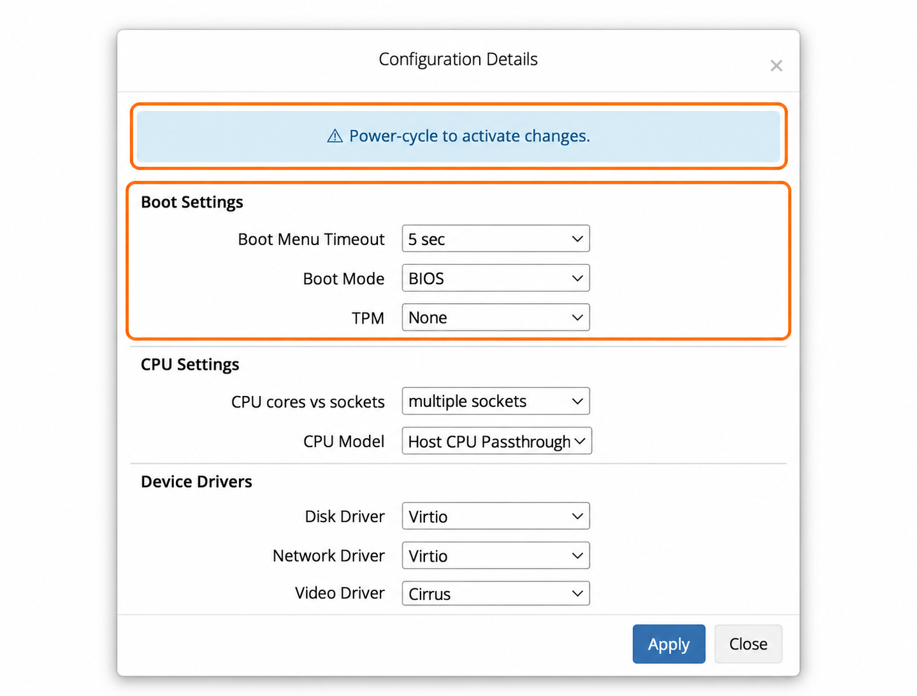Image resolution: width=917 pixels, height=696 pixels.
Task: Click the Disk Driver label
Action: [345, 516]
